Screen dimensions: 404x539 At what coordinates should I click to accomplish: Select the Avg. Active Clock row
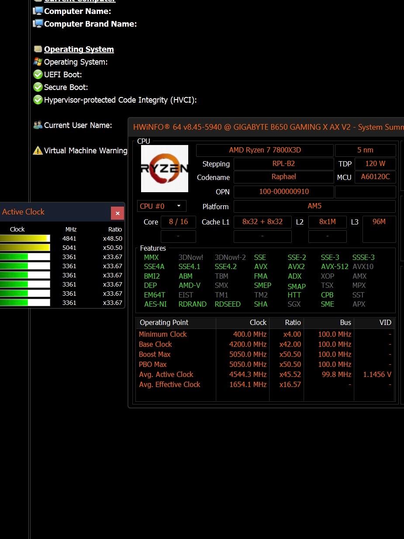(x=265, y=374)
